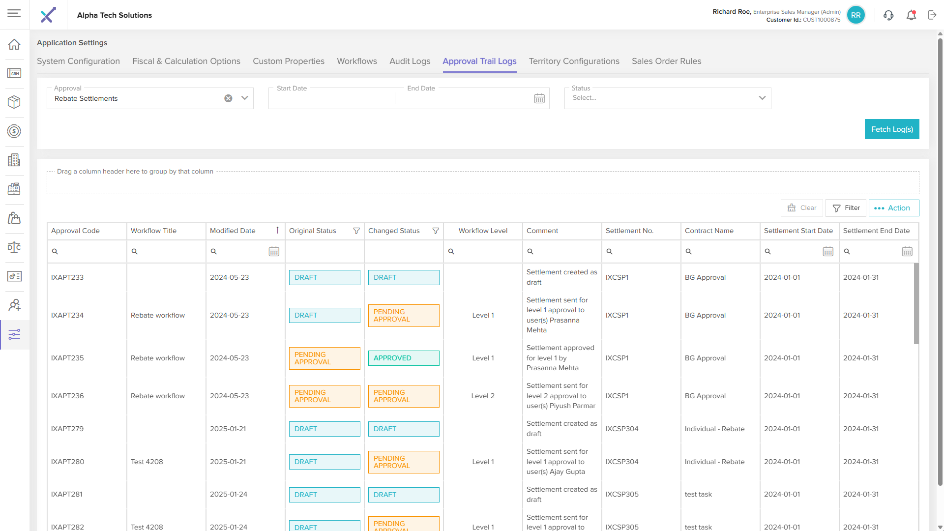Open the products box icon
Screen dimensions: 944x531
coord(14,102)
